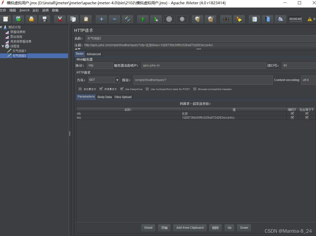Screen dimensions: 316x236
Task: Toggle 包含等于 checkbox for key row
Action: pyautogui.click(x=307, y=118)
